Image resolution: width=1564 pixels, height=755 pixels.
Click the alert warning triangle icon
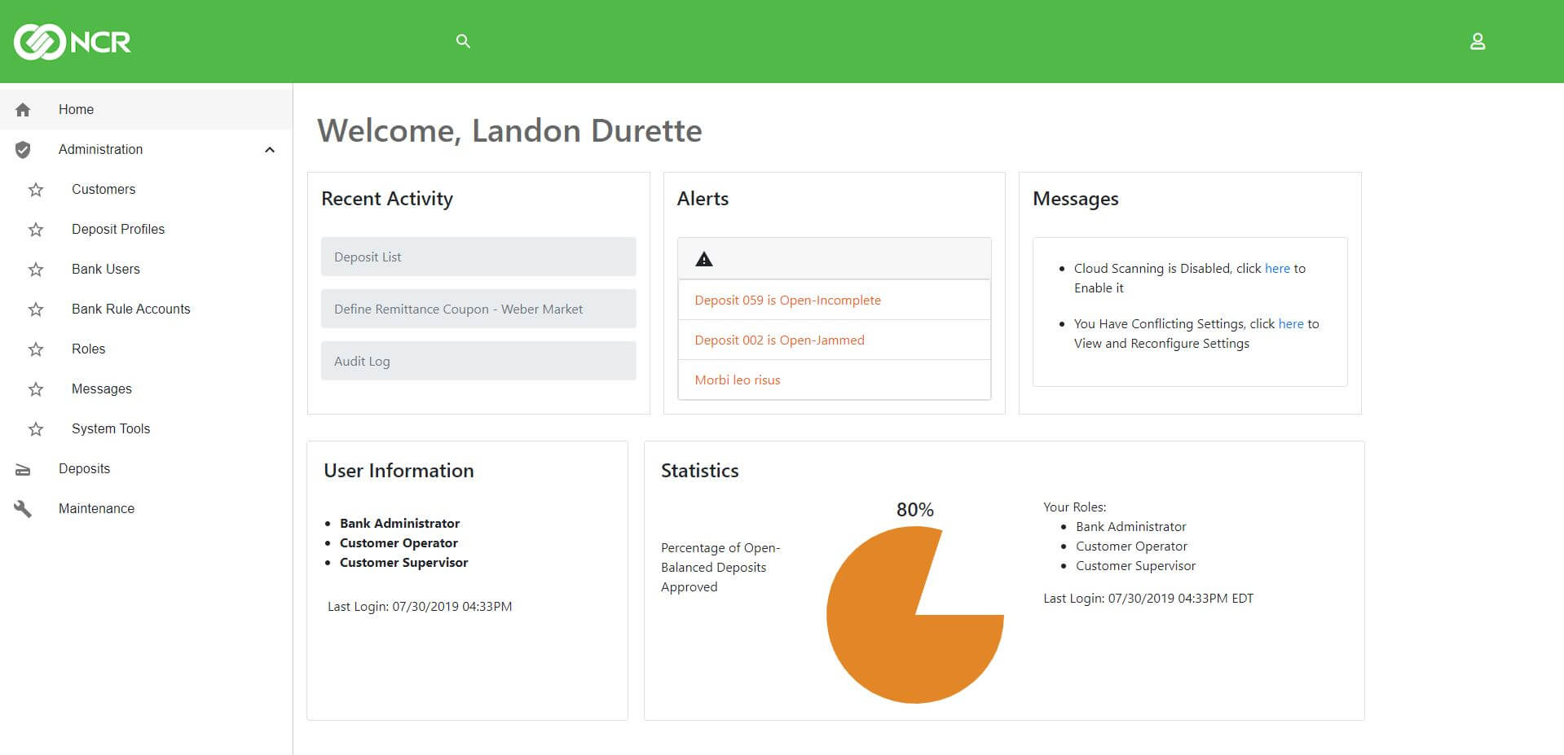704,259
